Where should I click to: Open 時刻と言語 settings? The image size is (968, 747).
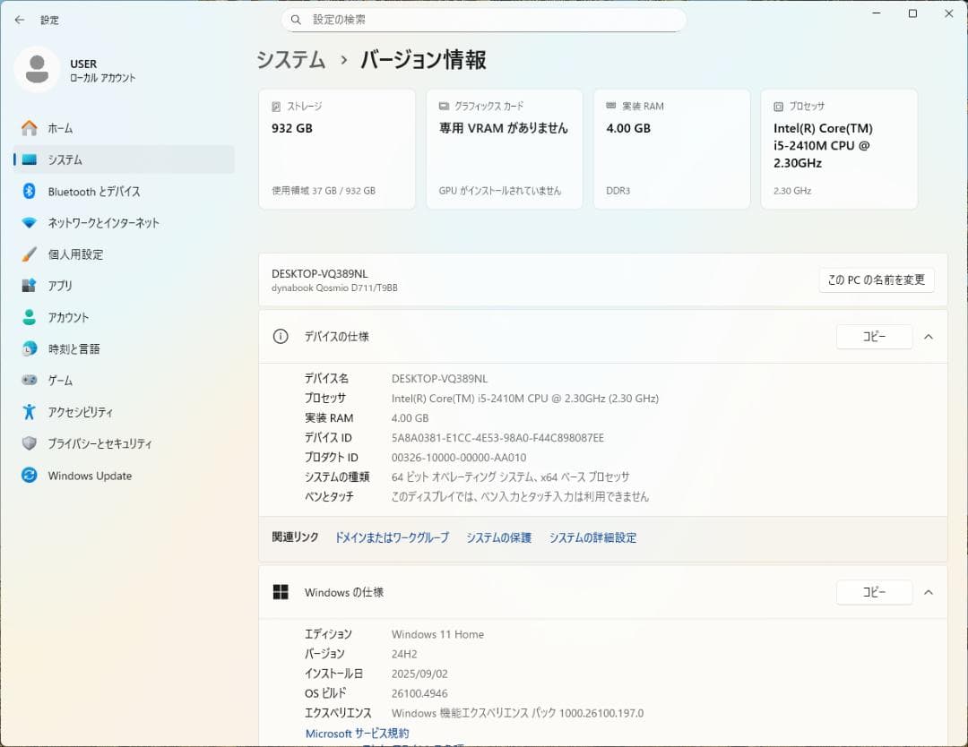[x=79, y=348]
